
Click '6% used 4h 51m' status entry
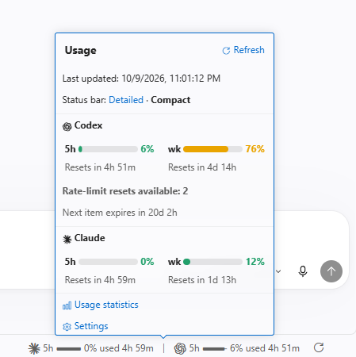tap(265, 348)
